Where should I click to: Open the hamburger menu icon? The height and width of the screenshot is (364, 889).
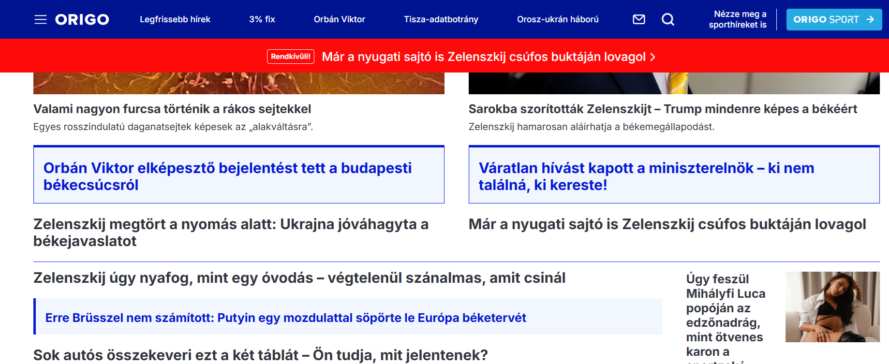click(41, 19)
